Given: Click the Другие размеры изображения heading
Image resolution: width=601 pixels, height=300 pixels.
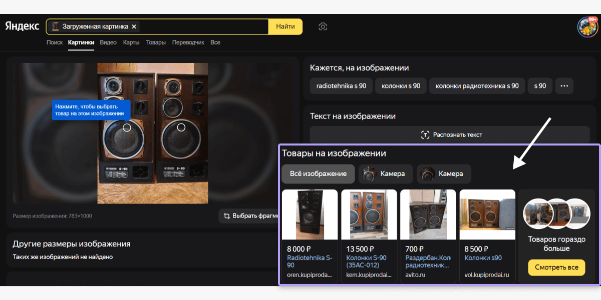Looking at the screenshot, I should (72, 244).
